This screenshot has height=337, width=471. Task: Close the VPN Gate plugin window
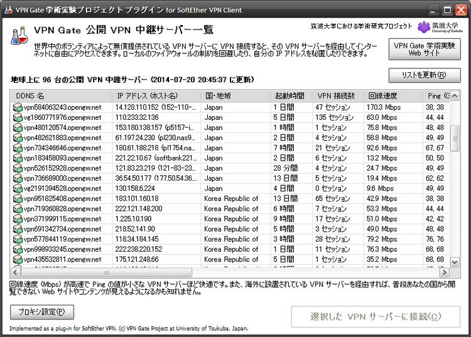point(461,10)
